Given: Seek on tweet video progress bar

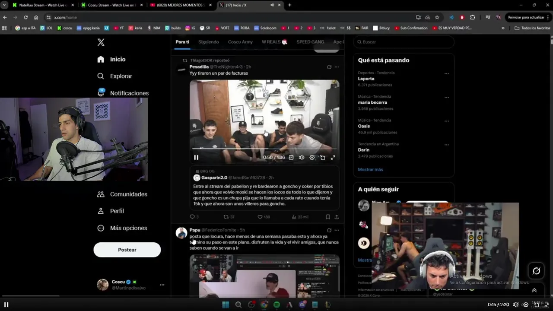Looking at the screenshot, I should 264,149.
